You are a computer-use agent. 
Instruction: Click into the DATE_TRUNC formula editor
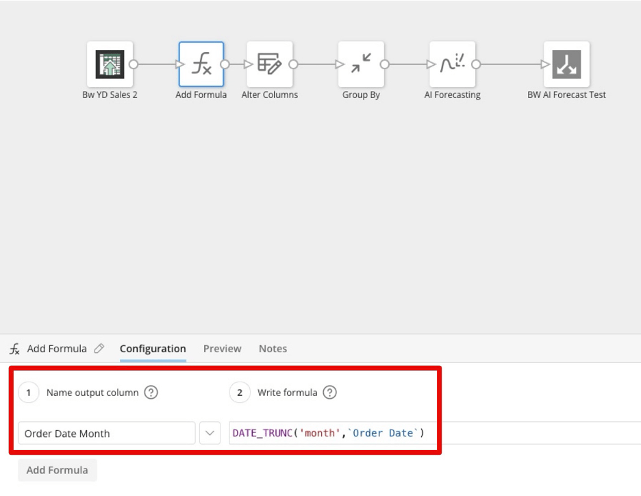tap(435, 433)
